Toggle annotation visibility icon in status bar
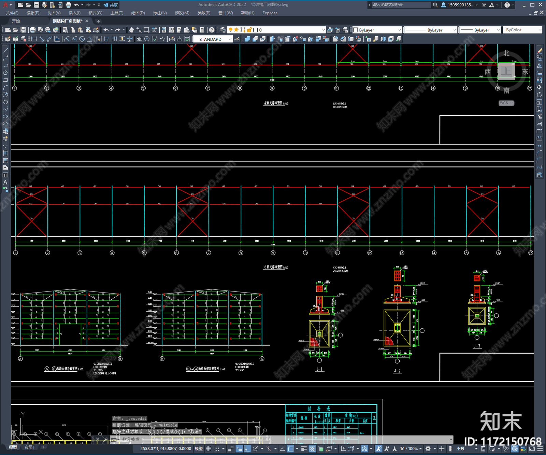 click(x=379, y=449)
